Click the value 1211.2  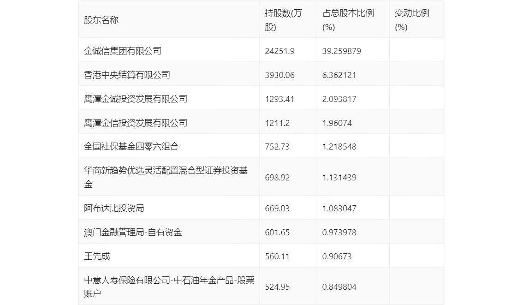(x=277, y=123)
